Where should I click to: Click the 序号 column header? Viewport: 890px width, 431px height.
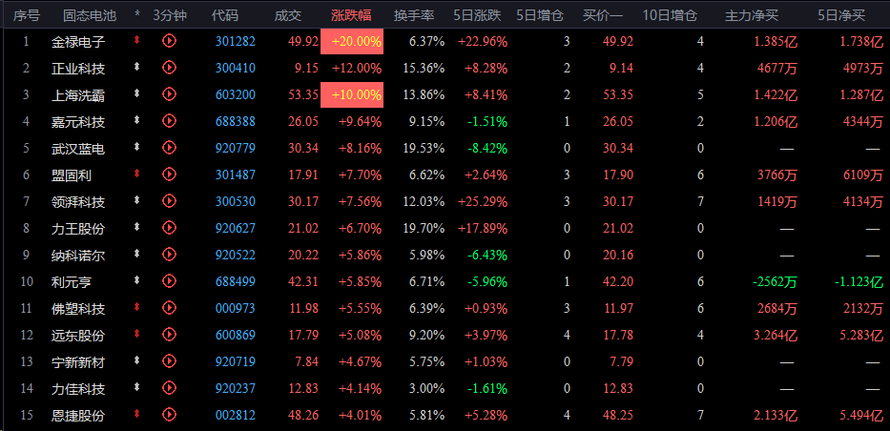click(x=26, y=15)
